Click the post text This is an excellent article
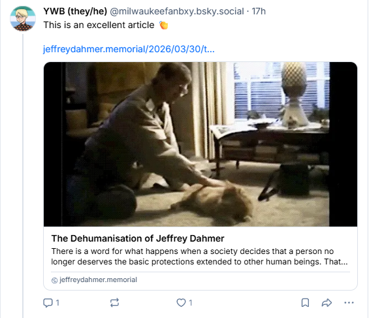The image size is (369, 318). click(99, 25)
